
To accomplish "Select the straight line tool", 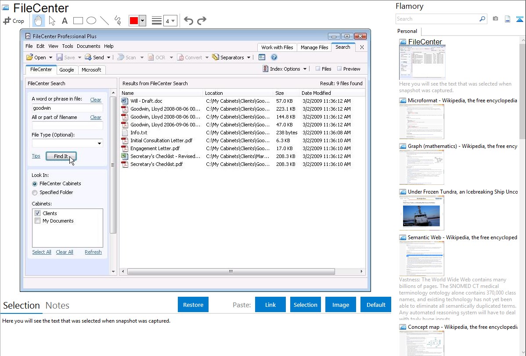I will pos(104,21).
